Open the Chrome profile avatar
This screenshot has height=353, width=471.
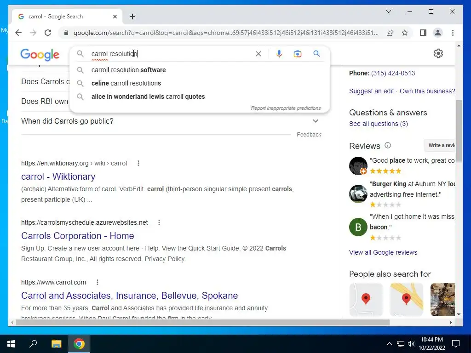pyautogui.click(x=438, y=33)
